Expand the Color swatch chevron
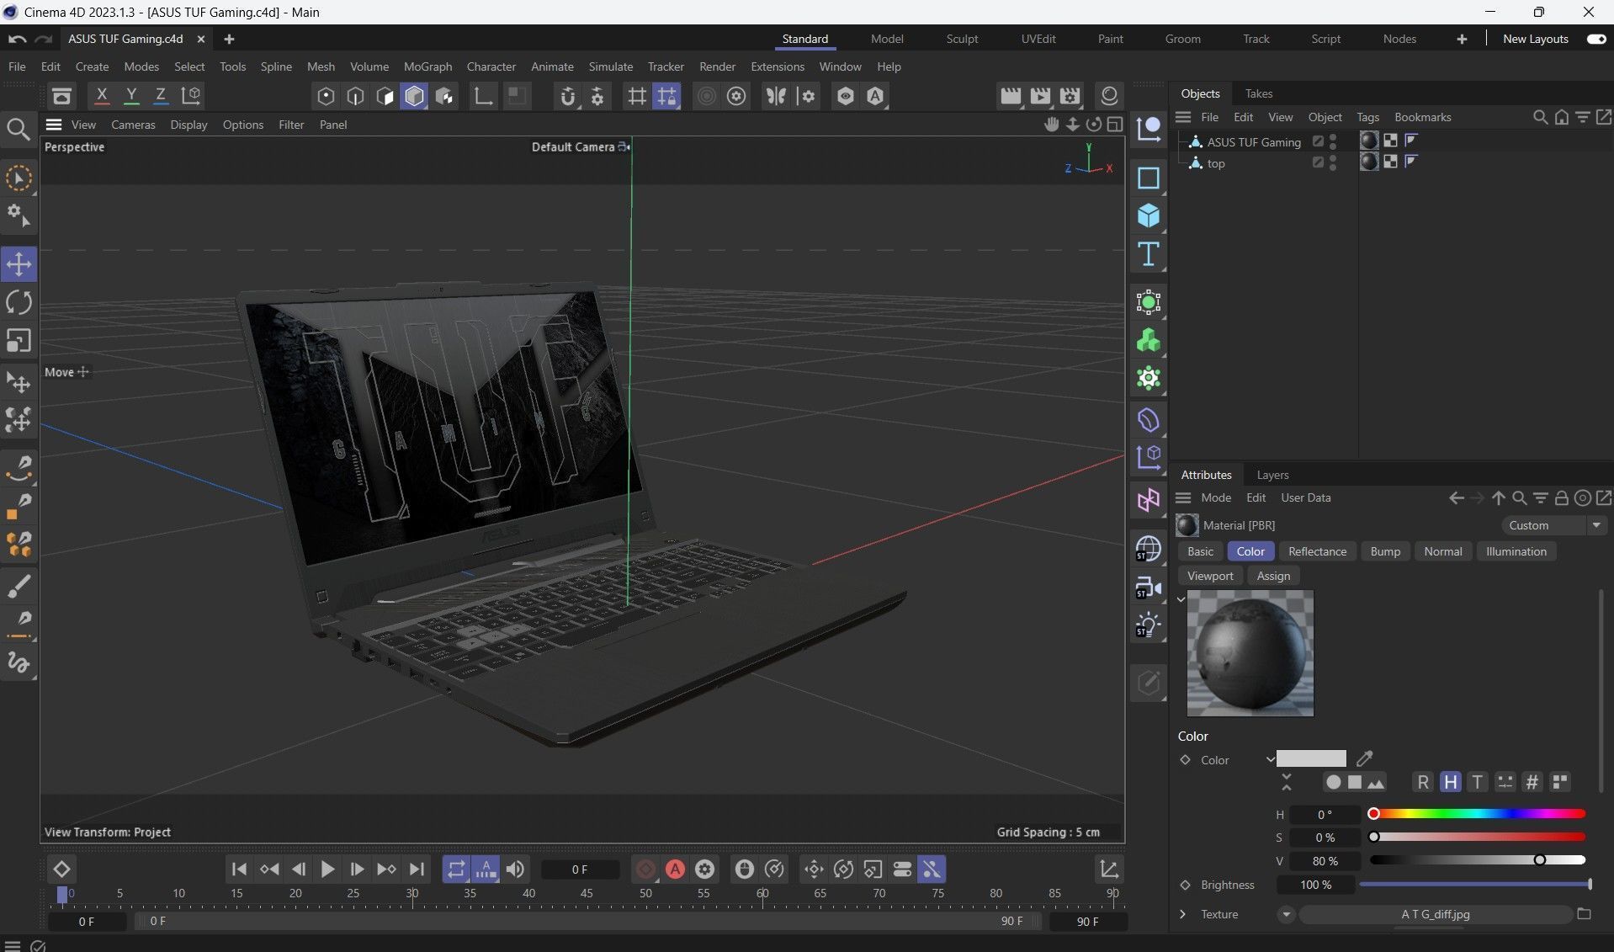The width and height of the screenshot is (1614, 952). pos(1270,759)
